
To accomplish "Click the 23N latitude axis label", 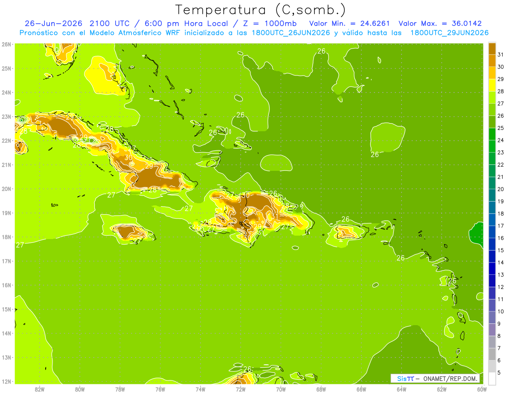I will tap(6, 116).
